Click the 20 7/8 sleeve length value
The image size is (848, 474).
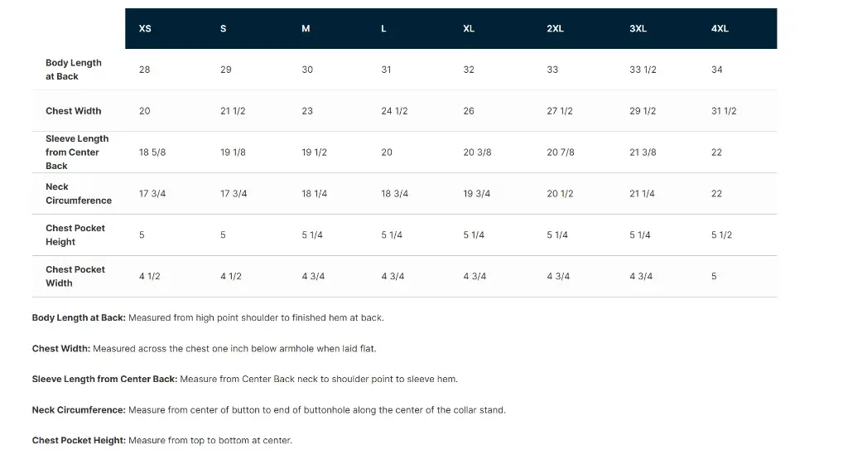[561, 152]
